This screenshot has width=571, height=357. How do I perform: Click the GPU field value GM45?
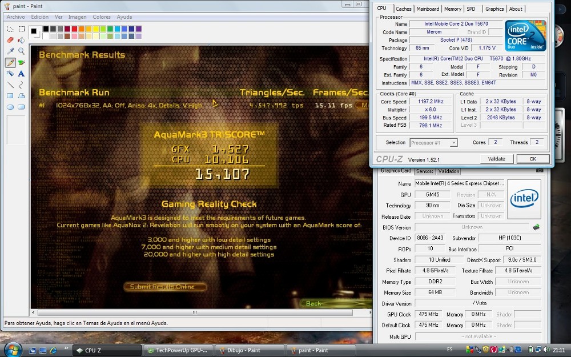[433, 195]
